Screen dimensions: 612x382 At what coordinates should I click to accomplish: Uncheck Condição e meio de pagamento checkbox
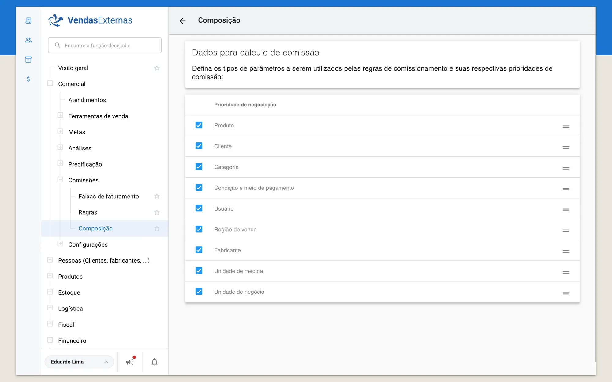199,187
